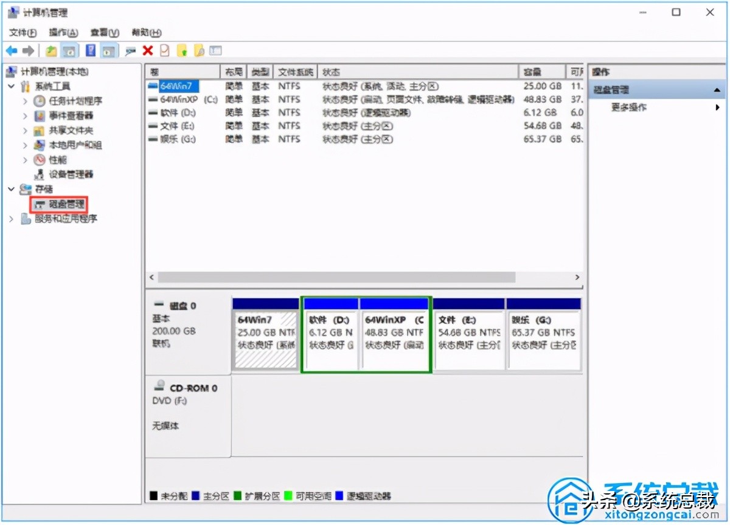Expand the 服务和应用程序 tree node

[x=11, y=218]
